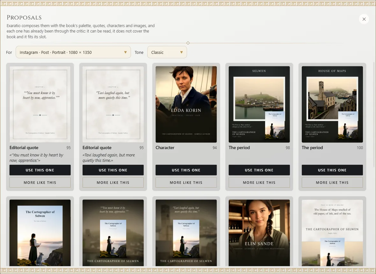Click the 'Tavi laughed again' caption text
376x274 pixels.
[109, 158]
